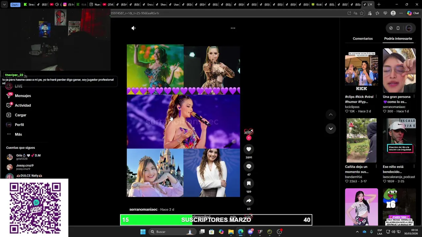
Task: Open followed account Jossy.cruz9
Action: tap(25, 167)
